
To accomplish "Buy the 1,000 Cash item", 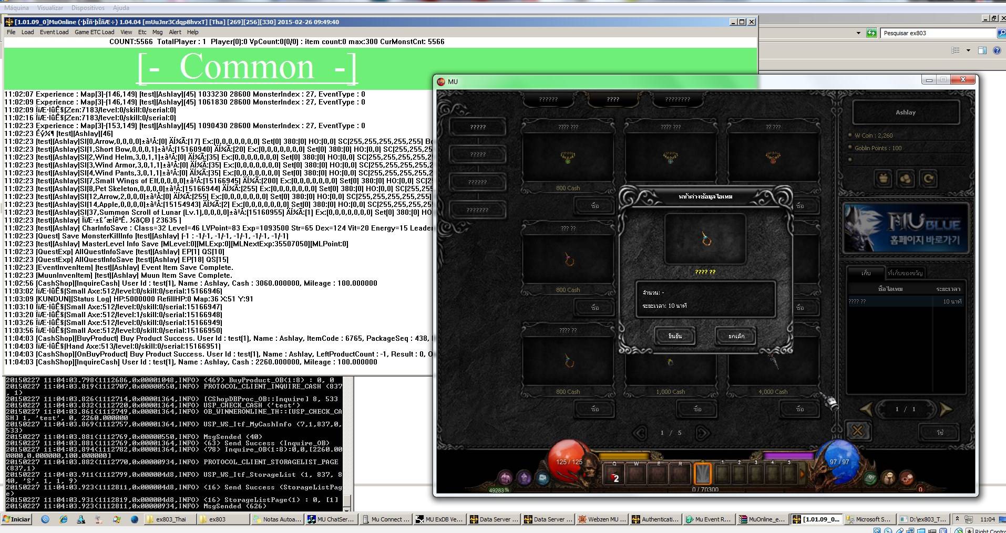I will coord(697,409).
